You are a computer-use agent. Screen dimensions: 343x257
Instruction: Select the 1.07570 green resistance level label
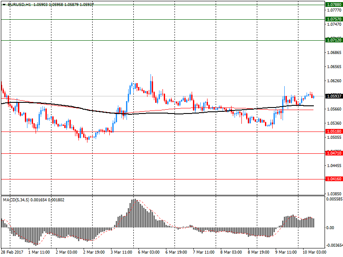pyautogui.click(x=334, y=19)
